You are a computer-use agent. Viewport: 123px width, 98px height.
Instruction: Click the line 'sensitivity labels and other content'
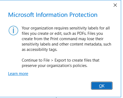[66, 44]
